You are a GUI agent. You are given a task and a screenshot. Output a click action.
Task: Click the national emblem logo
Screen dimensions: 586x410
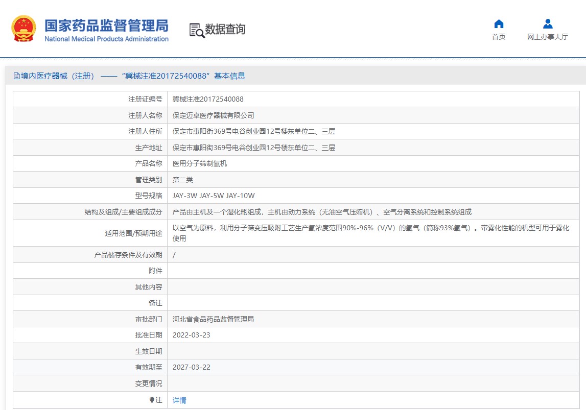click(24, 29)
